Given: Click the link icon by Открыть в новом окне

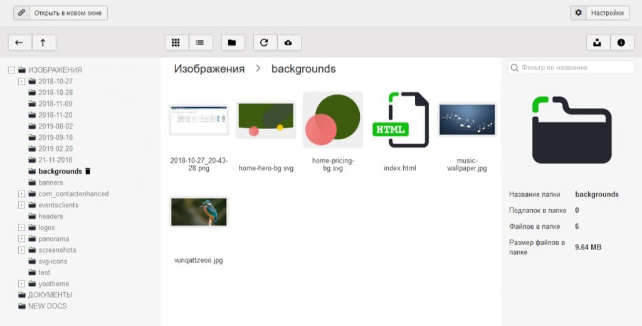Looking at the screenshot, I should tap(21, 13).
